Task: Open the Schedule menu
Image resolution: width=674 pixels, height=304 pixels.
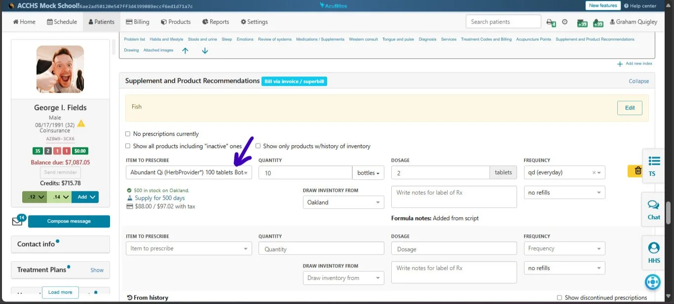Action: coord(62,22)
